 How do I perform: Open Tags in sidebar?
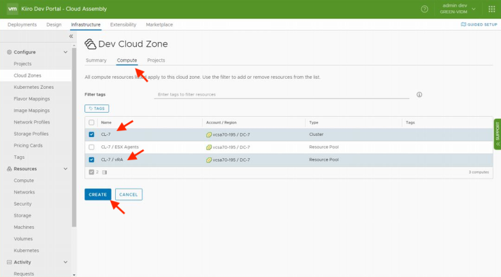pyautogui.click(x=19, y=157)
